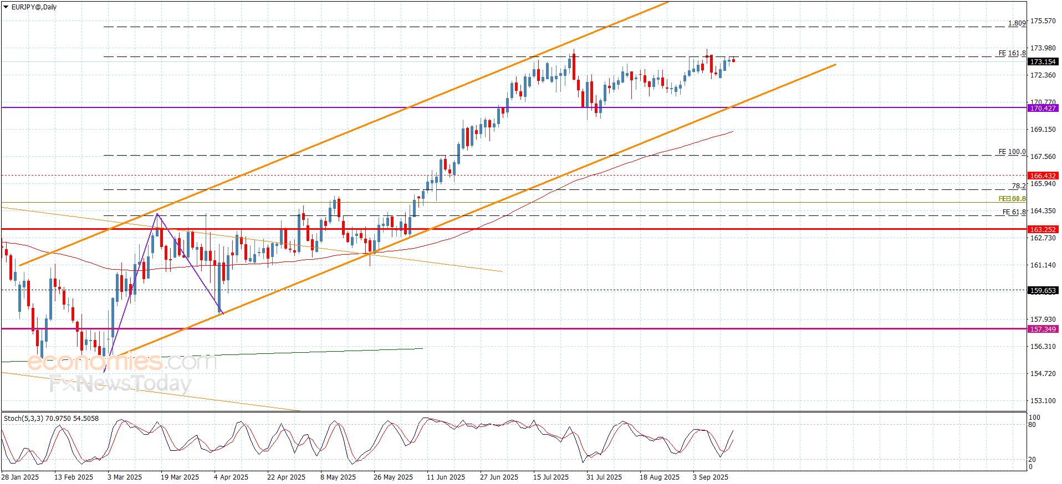Click the 26 May 2025 date label
Viewport: 1062px width, 484px height.
pyautogui.click(x=393, y=477)
